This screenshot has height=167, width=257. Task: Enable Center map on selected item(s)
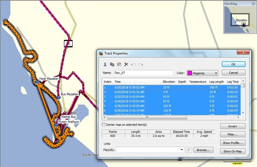tap(103, 125)
